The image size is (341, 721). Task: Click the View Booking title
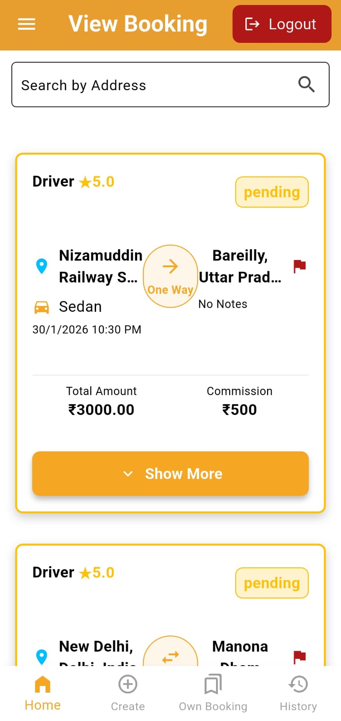point(138,24)
